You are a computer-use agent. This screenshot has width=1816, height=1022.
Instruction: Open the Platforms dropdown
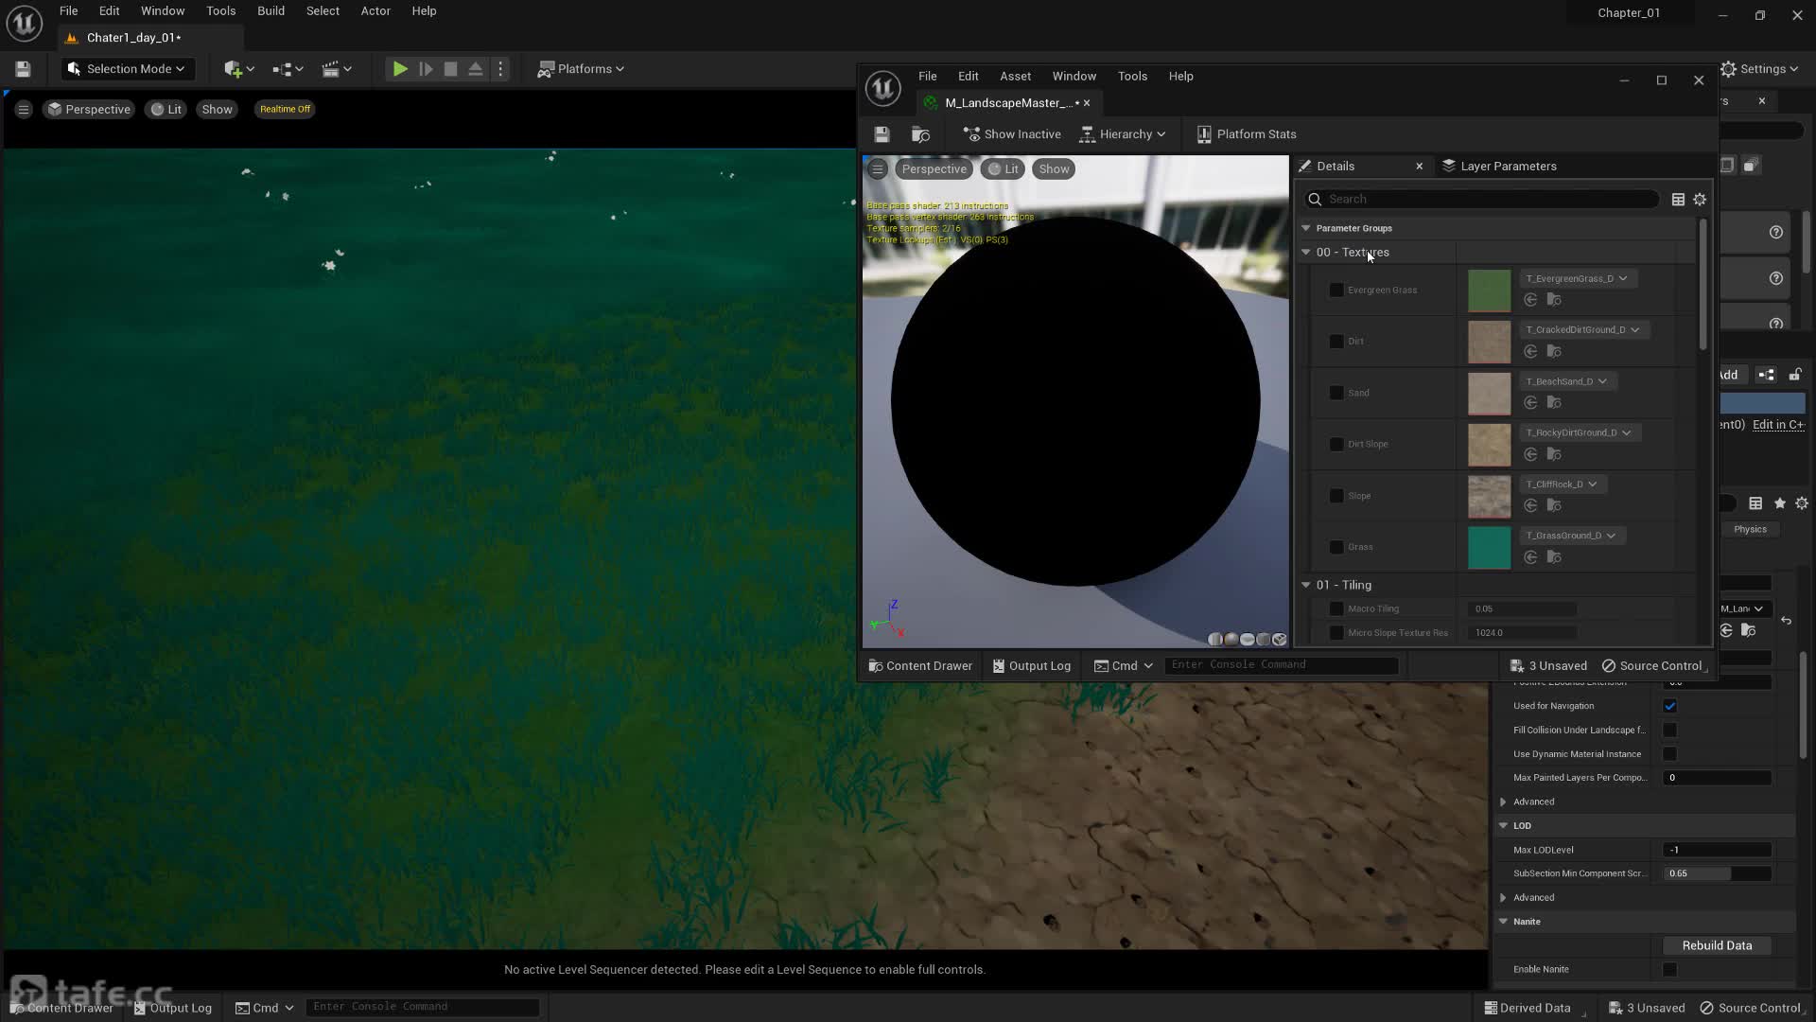tap(581, 69)
